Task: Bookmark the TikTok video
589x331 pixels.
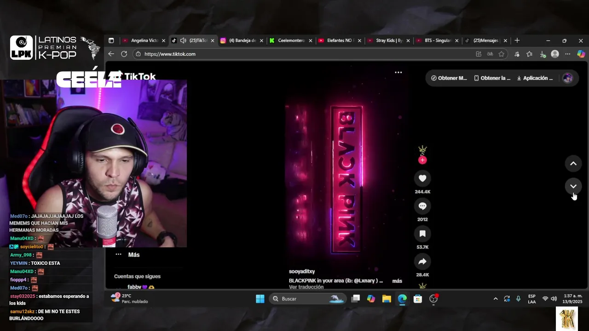Action: (422, 234)
